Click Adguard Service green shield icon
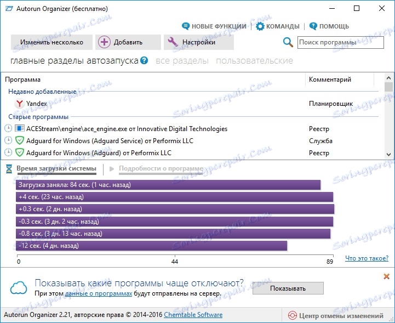395x323 pixels. point(19,140)
